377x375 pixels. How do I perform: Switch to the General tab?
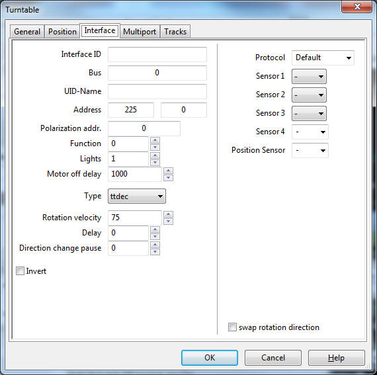click(x=27, y=32)
